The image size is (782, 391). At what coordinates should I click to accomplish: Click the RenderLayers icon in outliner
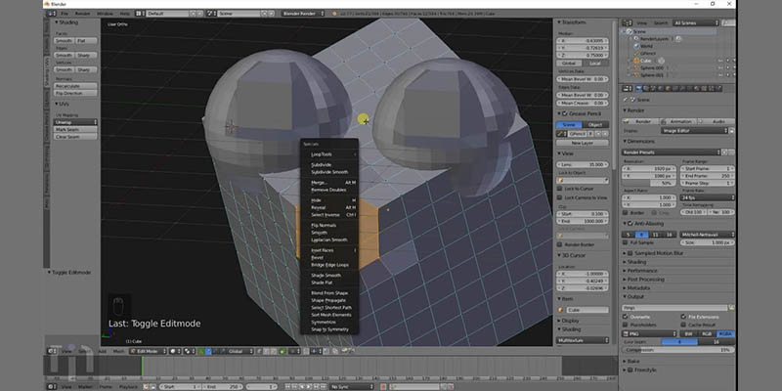click(636, 38)
